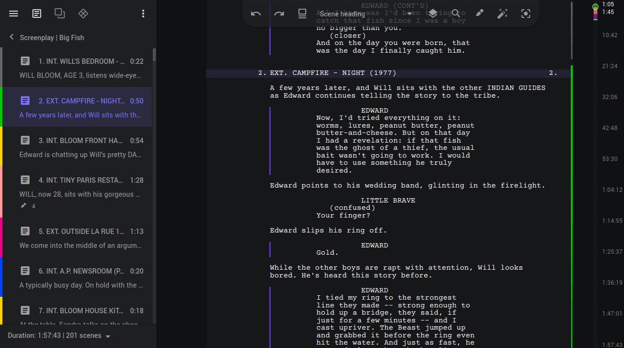Jump to the 10:42 timeline mark
Viewport: 624px width, 348px height.
click(x=609, y=35)
